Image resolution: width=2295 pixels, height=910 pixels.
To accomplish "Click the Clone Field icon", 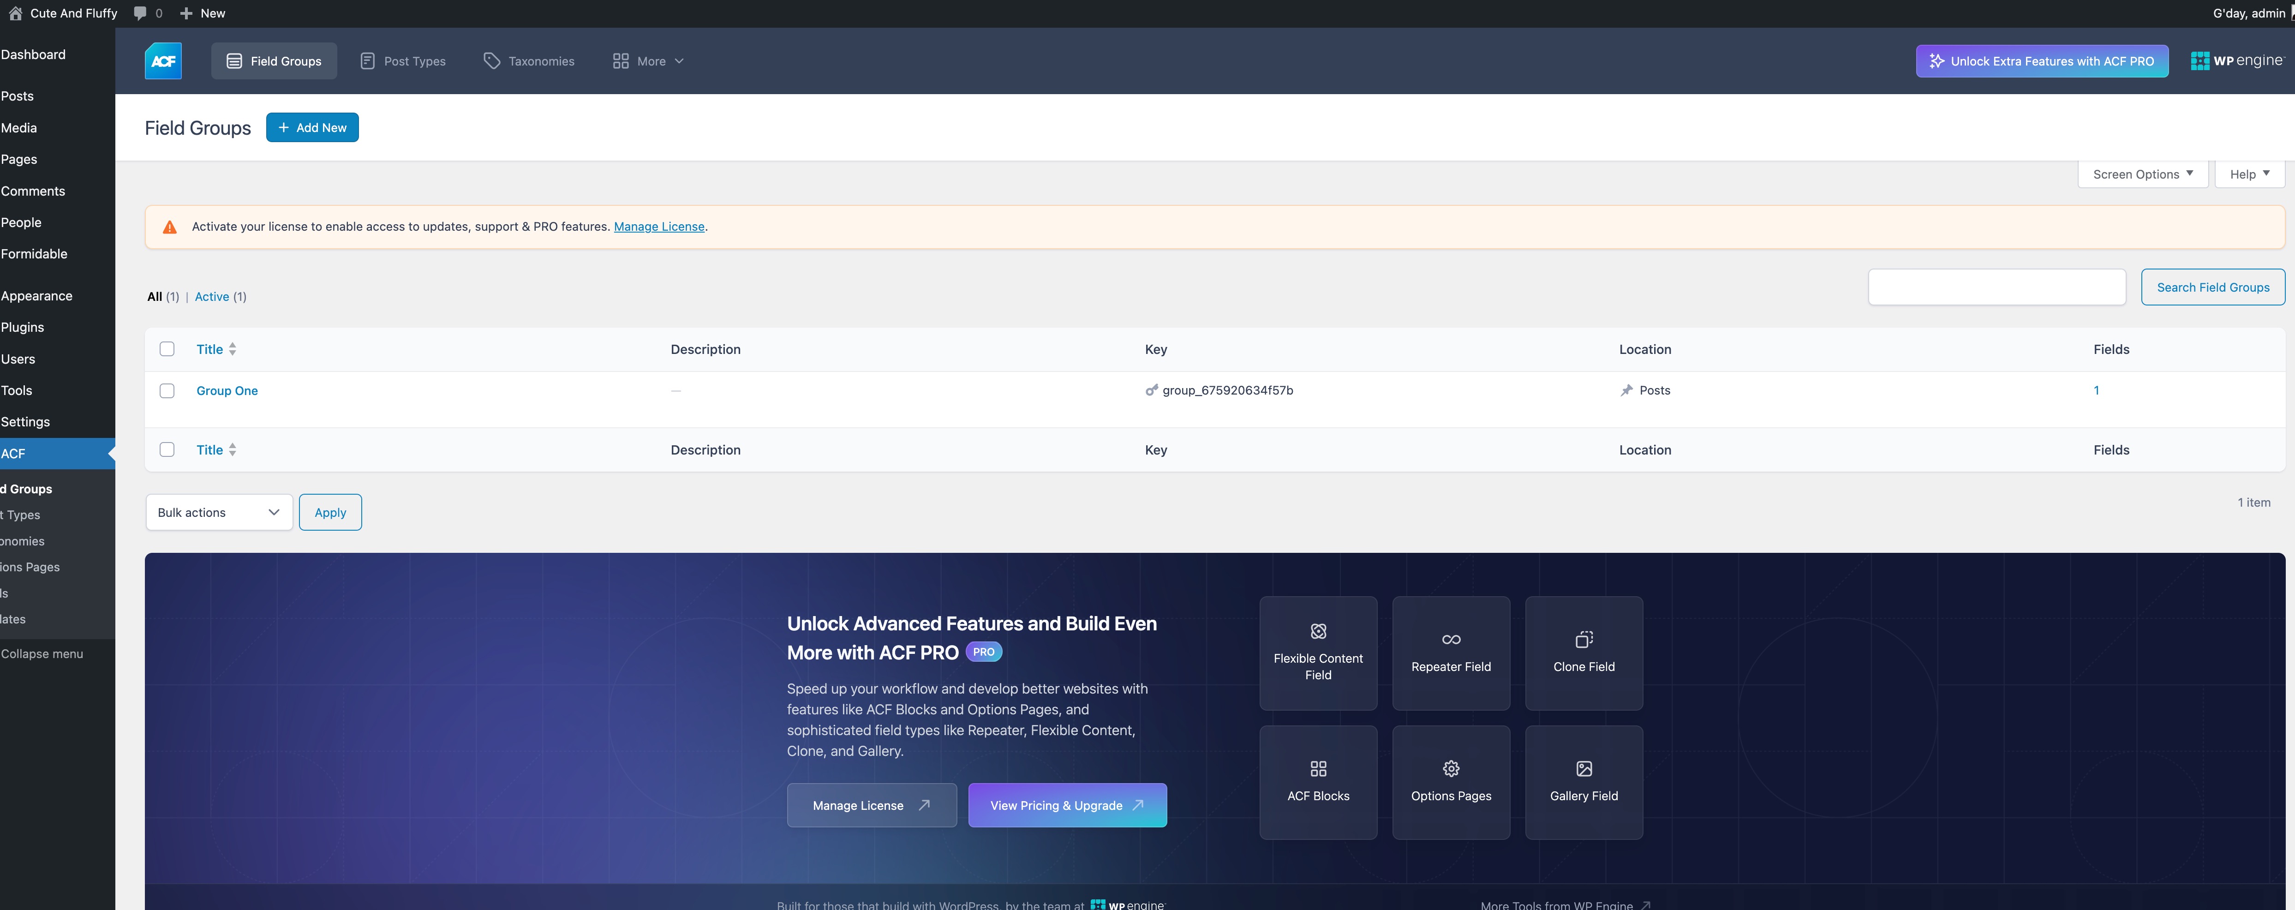I will [x=1584, y=639].
